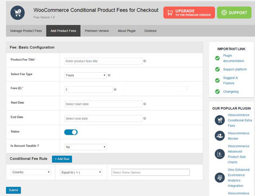The height and width of the screenshot is (196, 255).
Task: Open the Premium Version tab
Action: (x=97, y=31)
